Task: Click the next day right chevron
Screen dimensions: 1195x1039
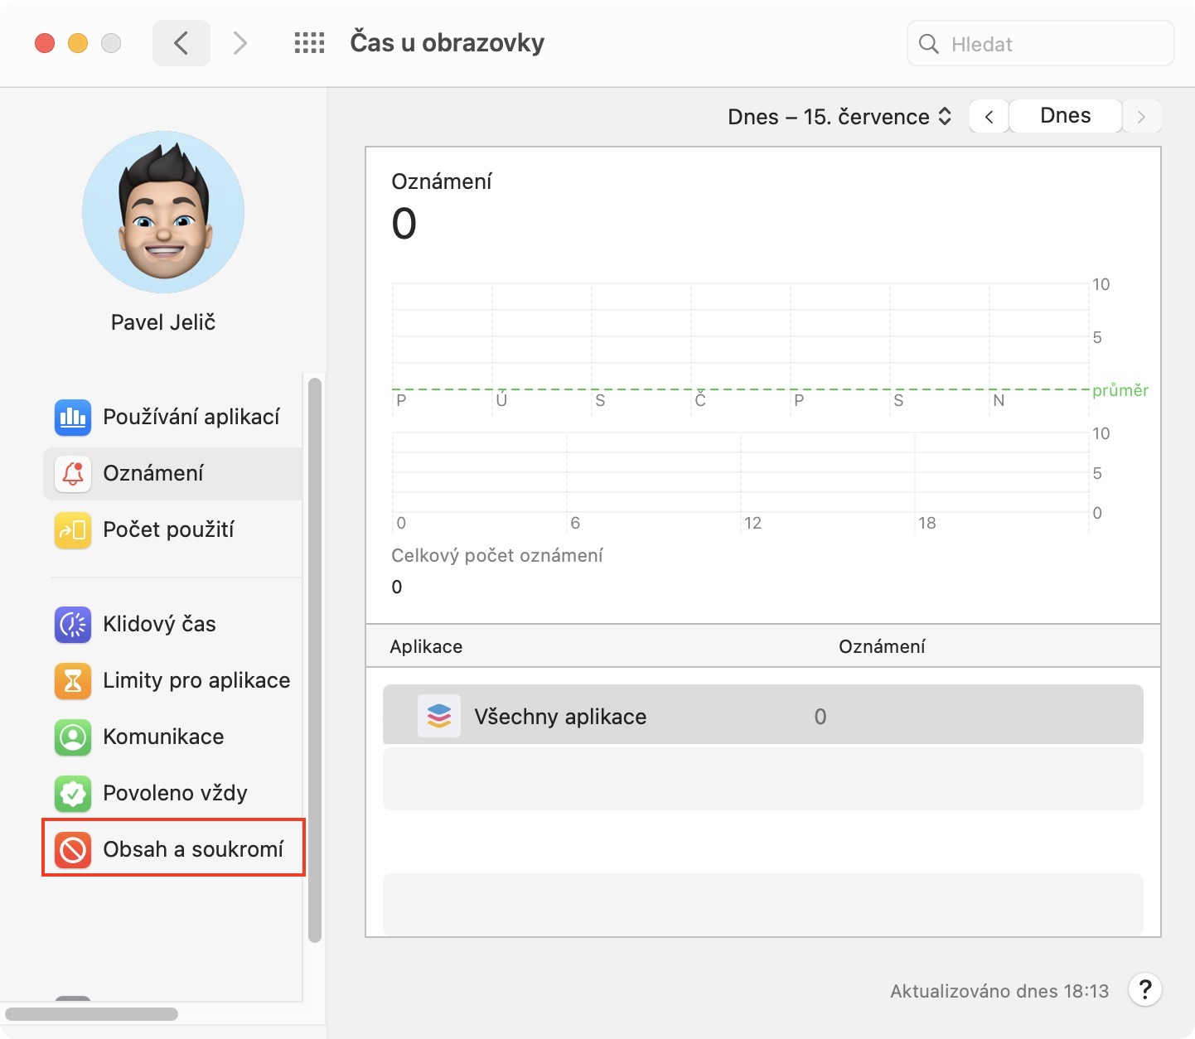Action: click(1141, 117)
